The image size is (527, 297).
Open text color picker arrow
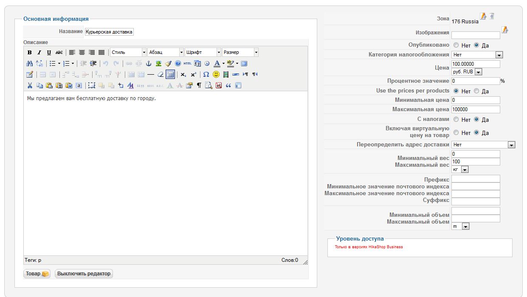tap(223, 64)
